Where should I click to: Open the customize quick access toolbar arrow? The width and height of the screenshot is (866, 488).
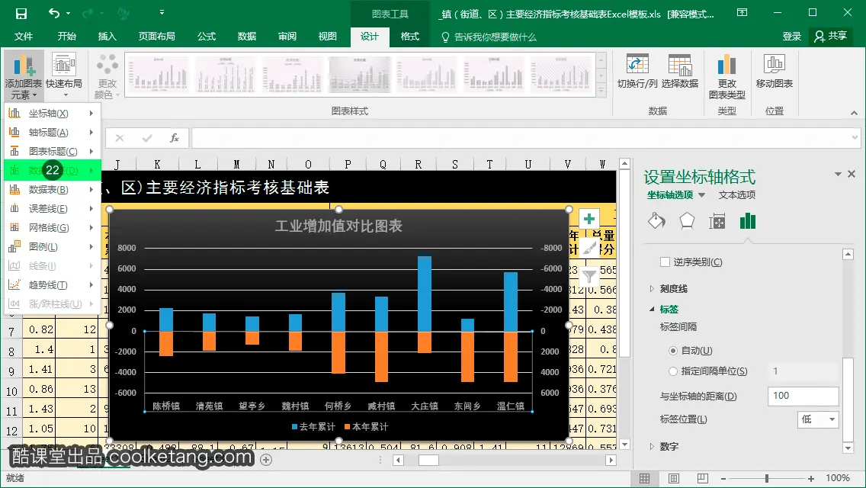[x=162, y=12]
